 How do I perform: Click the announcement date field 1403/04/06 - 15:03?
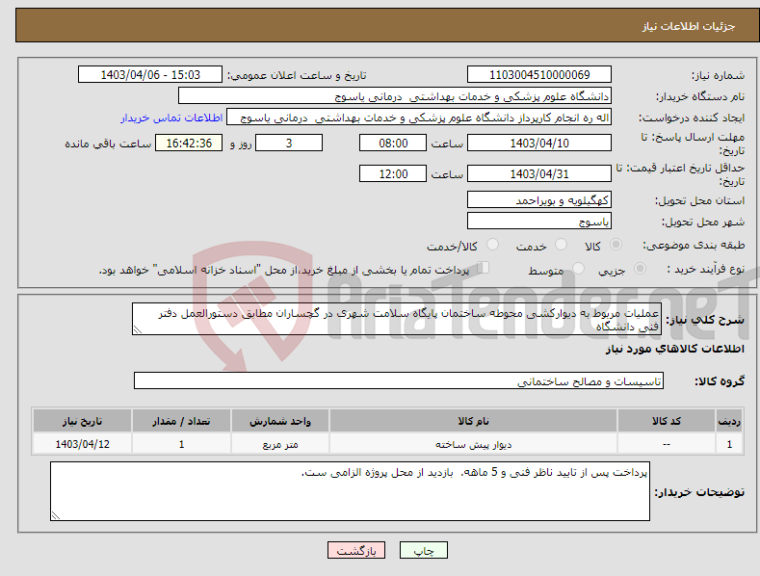click(x=150, y=75)
